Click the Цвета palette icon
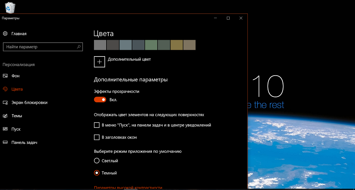This screenshot has width=355, height=190. [5, 89]
